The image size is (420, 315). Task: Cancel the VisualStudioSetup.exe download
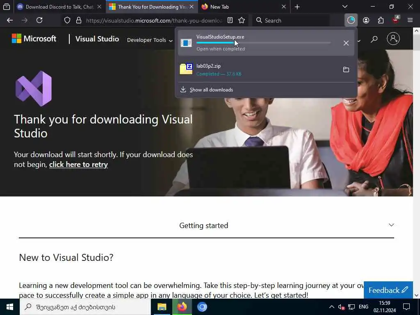346,43
